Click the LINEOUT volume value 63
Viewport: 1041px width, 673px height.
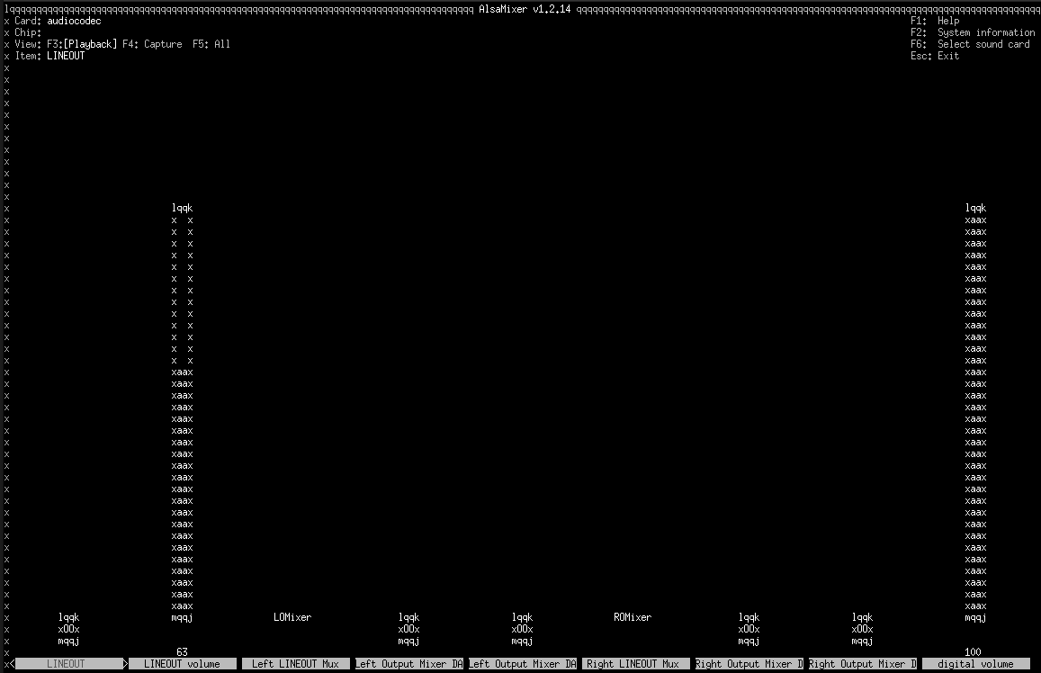182,651
